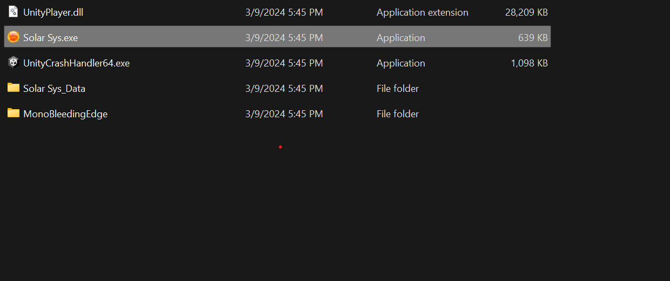Select the UnityCrashHandler64.exe file name

tap(76, 63)
